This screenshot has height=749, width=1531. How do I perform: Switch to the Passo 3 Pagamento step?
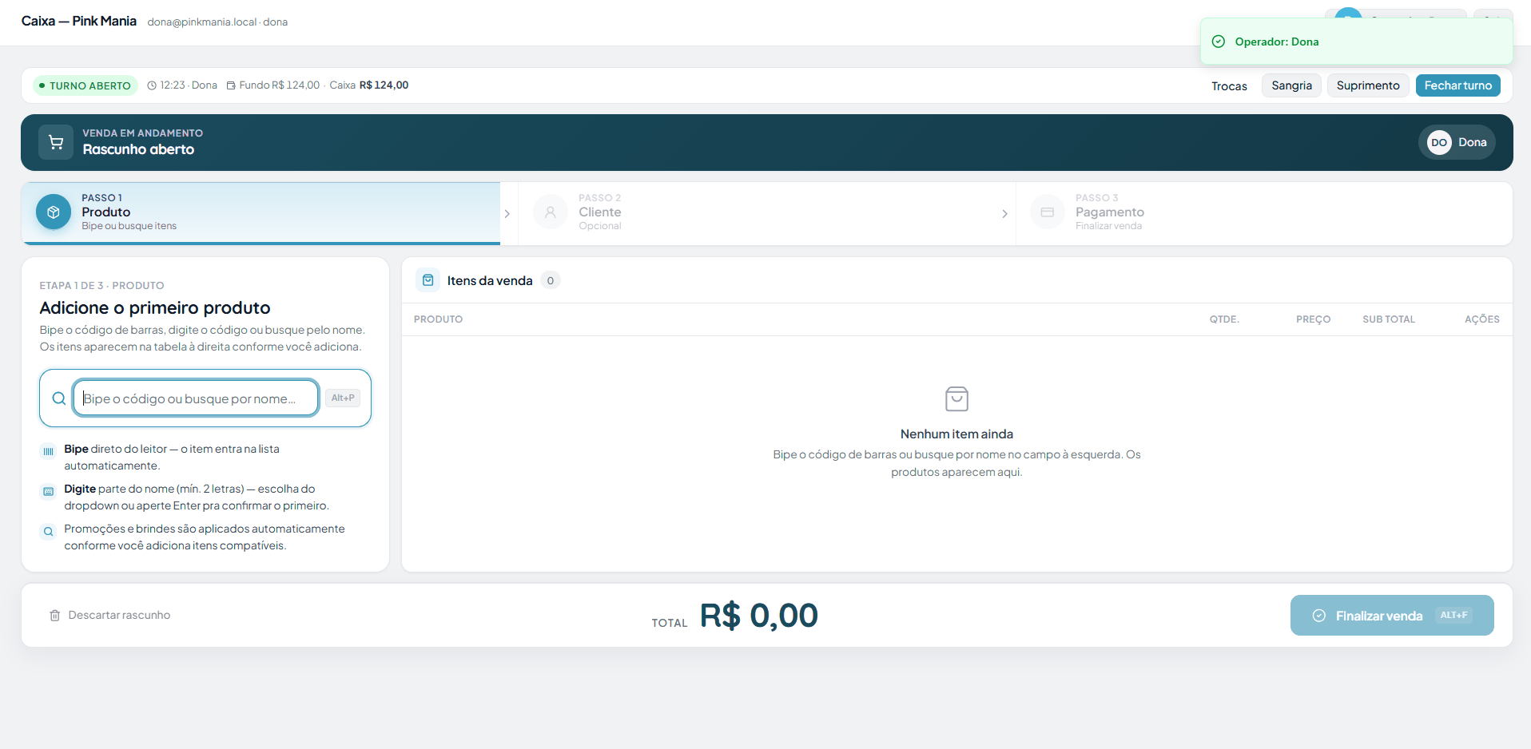[x=1264, y=213]
